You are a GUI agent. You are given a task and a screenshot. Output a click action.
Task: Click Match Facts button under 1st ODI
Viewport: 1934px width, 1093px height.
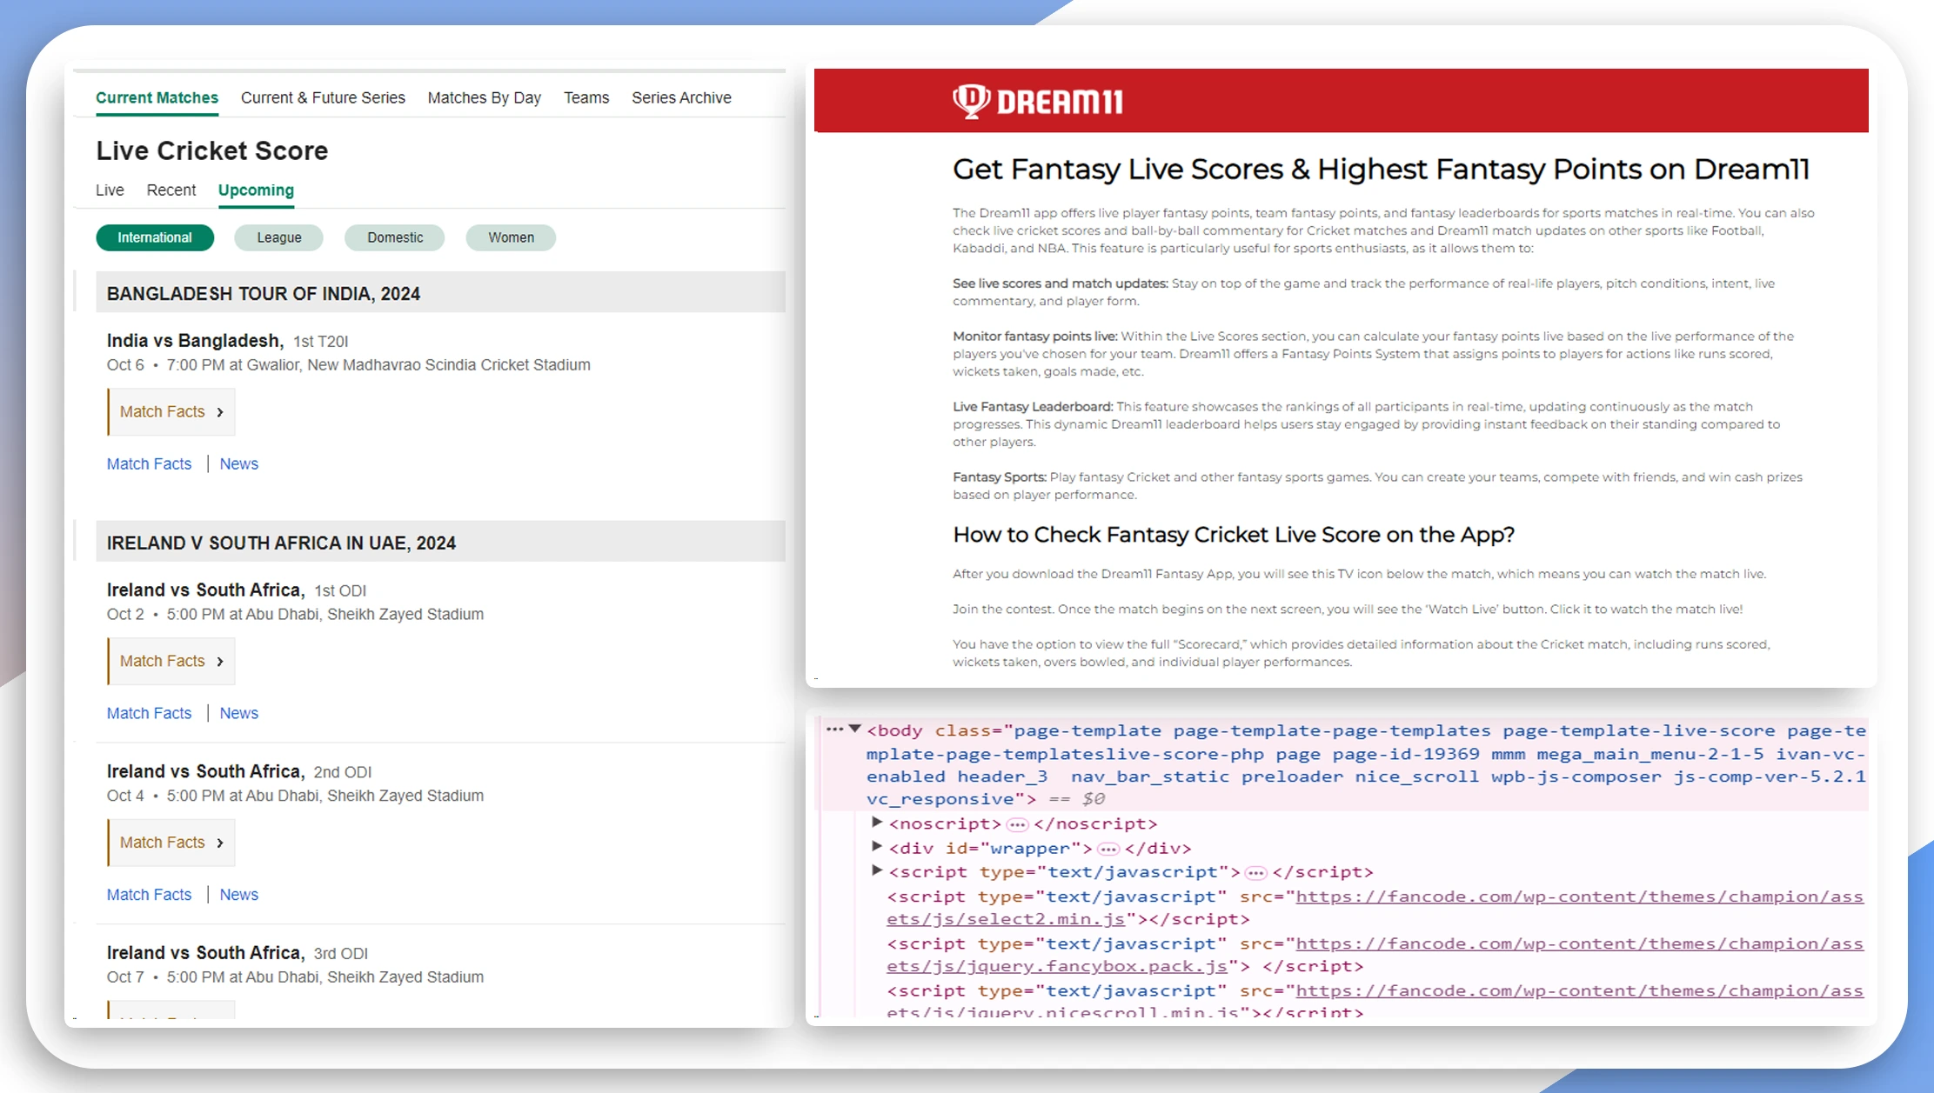click(x=171, y=661)
